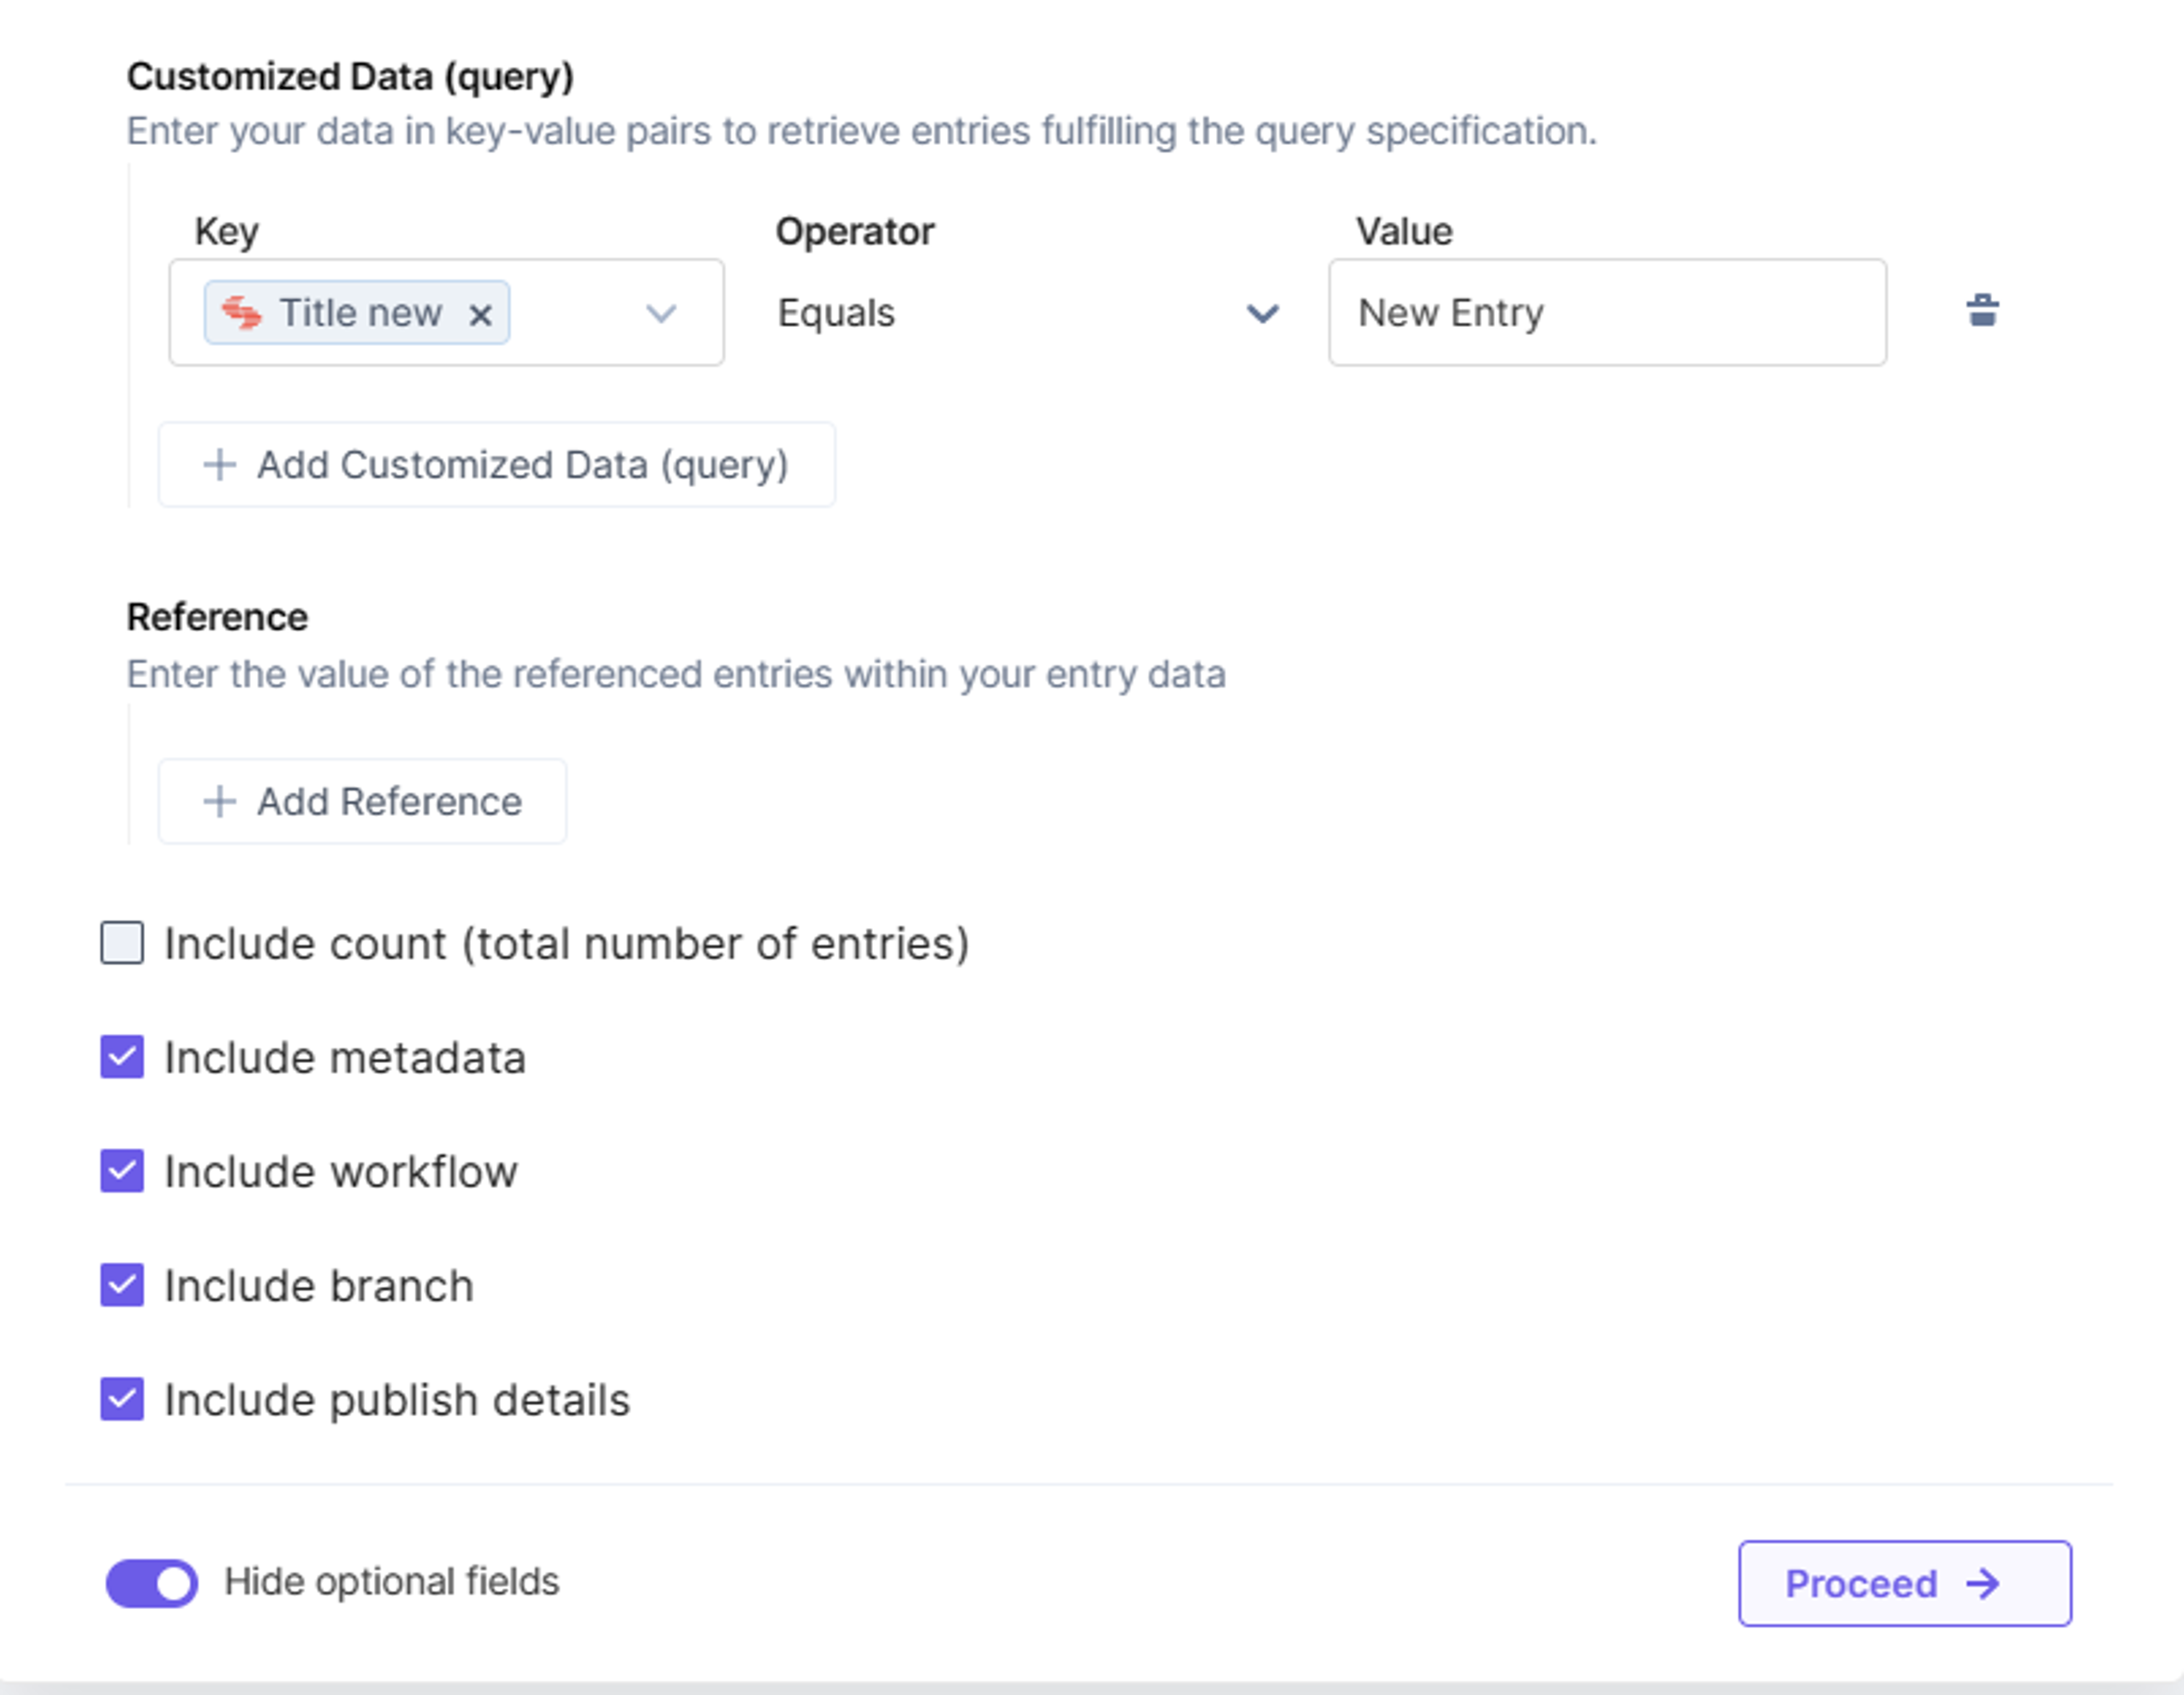Click the 'Include publish details' label text

pyautogui.click(x=397, y=1400)
